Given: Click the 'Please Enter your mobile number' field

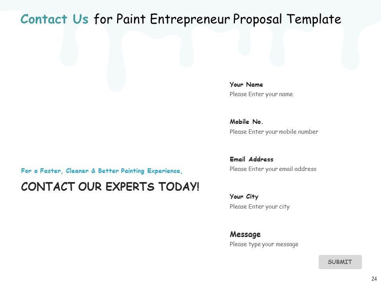Looking at the screenshot, I should (x=274, y=132).
